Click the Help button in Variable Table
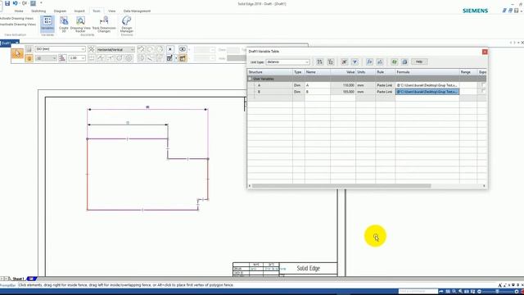 (x=419, y=62)
